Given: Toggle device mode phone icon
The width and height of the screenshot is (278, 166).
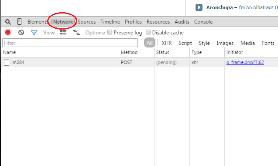Looking at the screenshot, I should 19,22.
